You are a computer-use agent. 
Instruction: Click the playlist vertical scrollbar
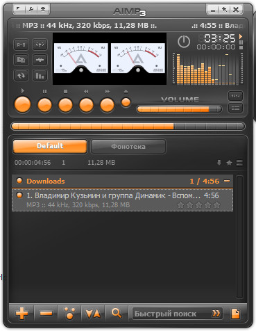tap(240, 237)
